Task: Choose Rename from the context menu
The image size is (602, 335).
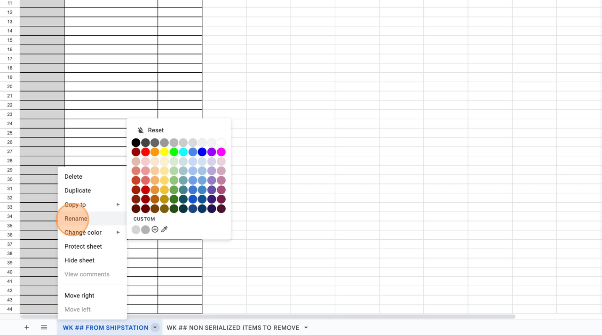Action: pos(76,219)
